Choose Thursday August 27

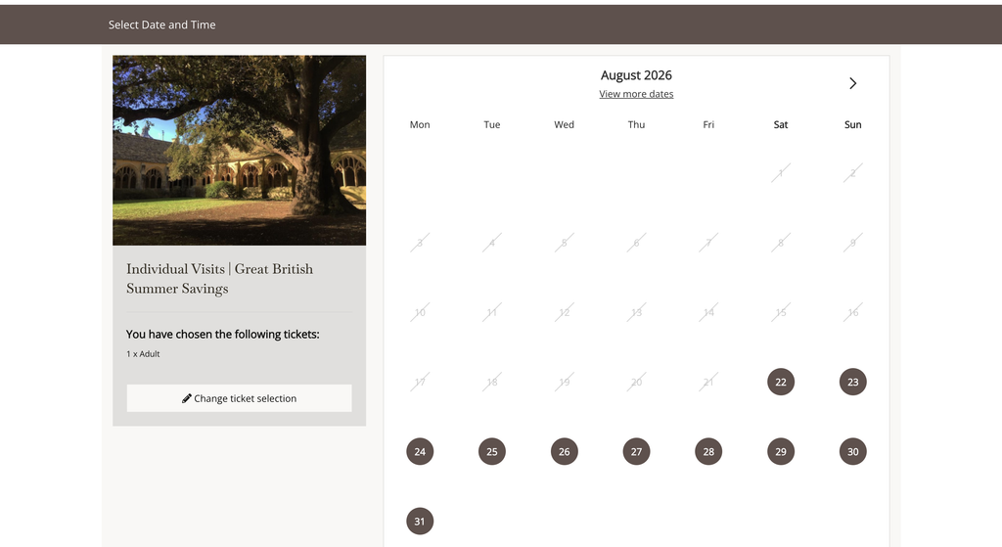click(x=636, y=451)
